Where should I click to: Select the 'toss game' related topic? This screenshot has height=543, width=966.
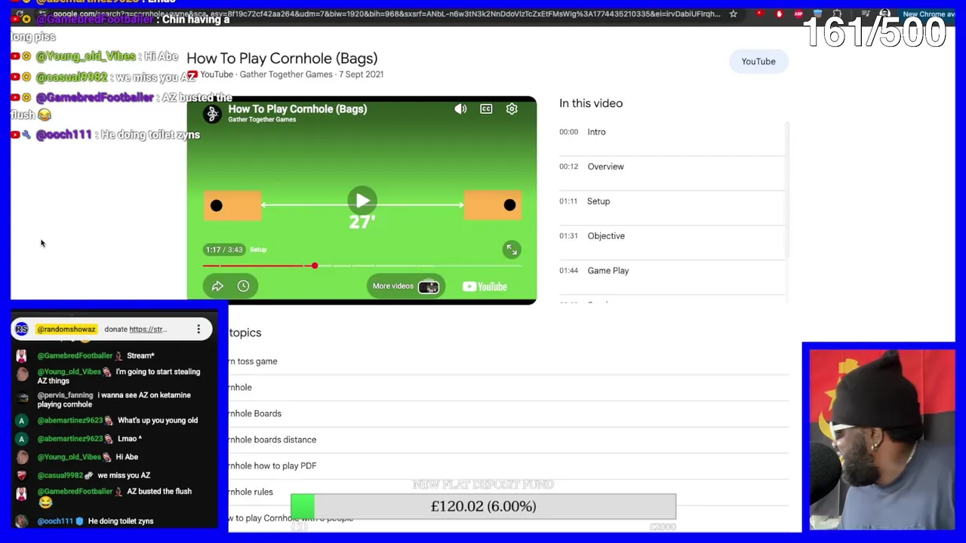point(507,361)
